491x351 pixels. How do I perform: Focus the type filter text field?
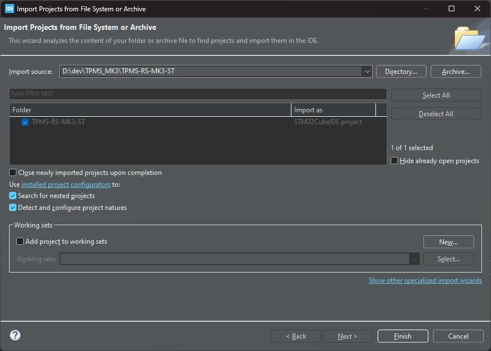click(x=198, y=93)
